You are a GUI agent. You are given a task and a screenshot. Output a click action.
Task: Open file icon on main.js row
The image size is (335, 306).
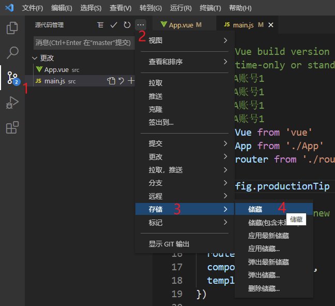111,81
